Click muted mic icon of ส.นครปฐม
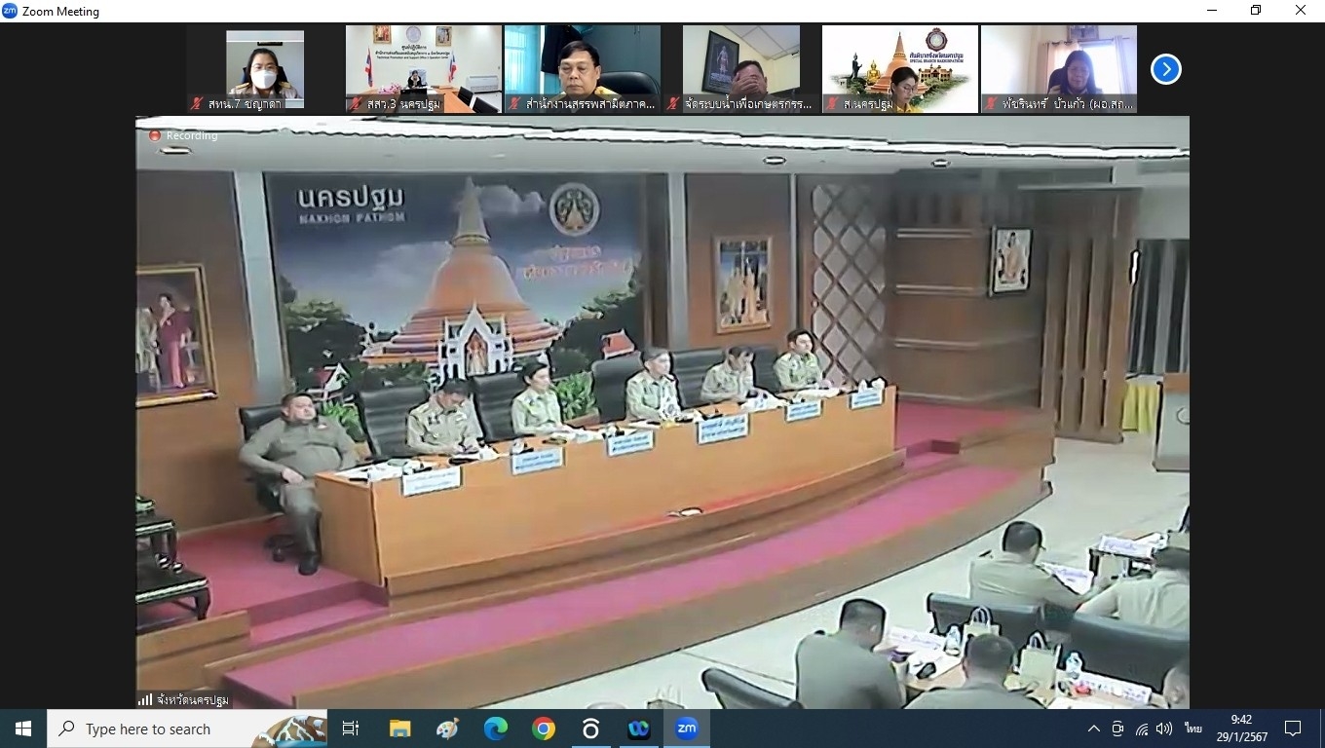The image size is (1325, 748). click(833, 103)
